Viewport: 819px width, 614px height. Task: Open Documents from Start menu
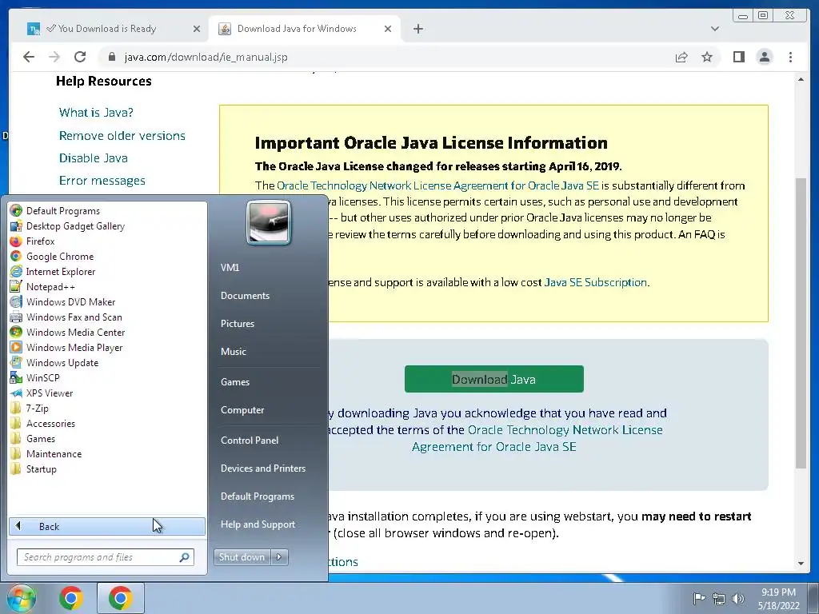tap(245, 296)
